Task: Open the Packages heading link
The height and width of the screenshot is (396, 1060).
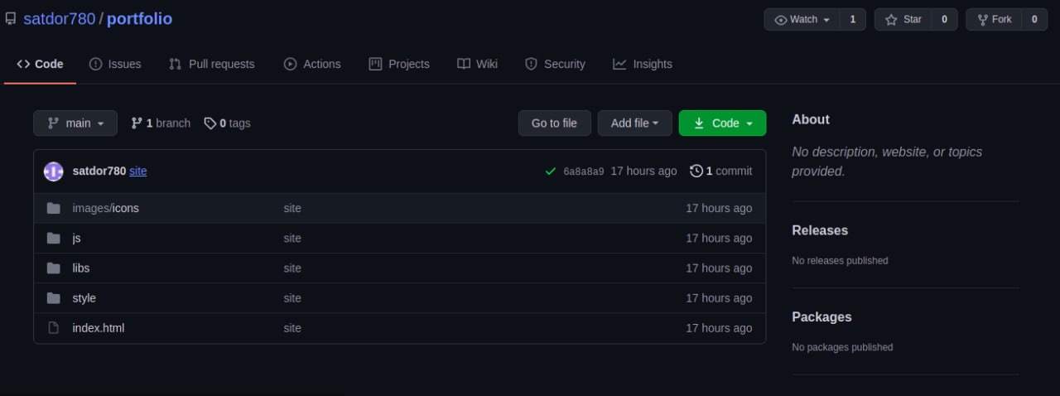Action: click(821, 316)
